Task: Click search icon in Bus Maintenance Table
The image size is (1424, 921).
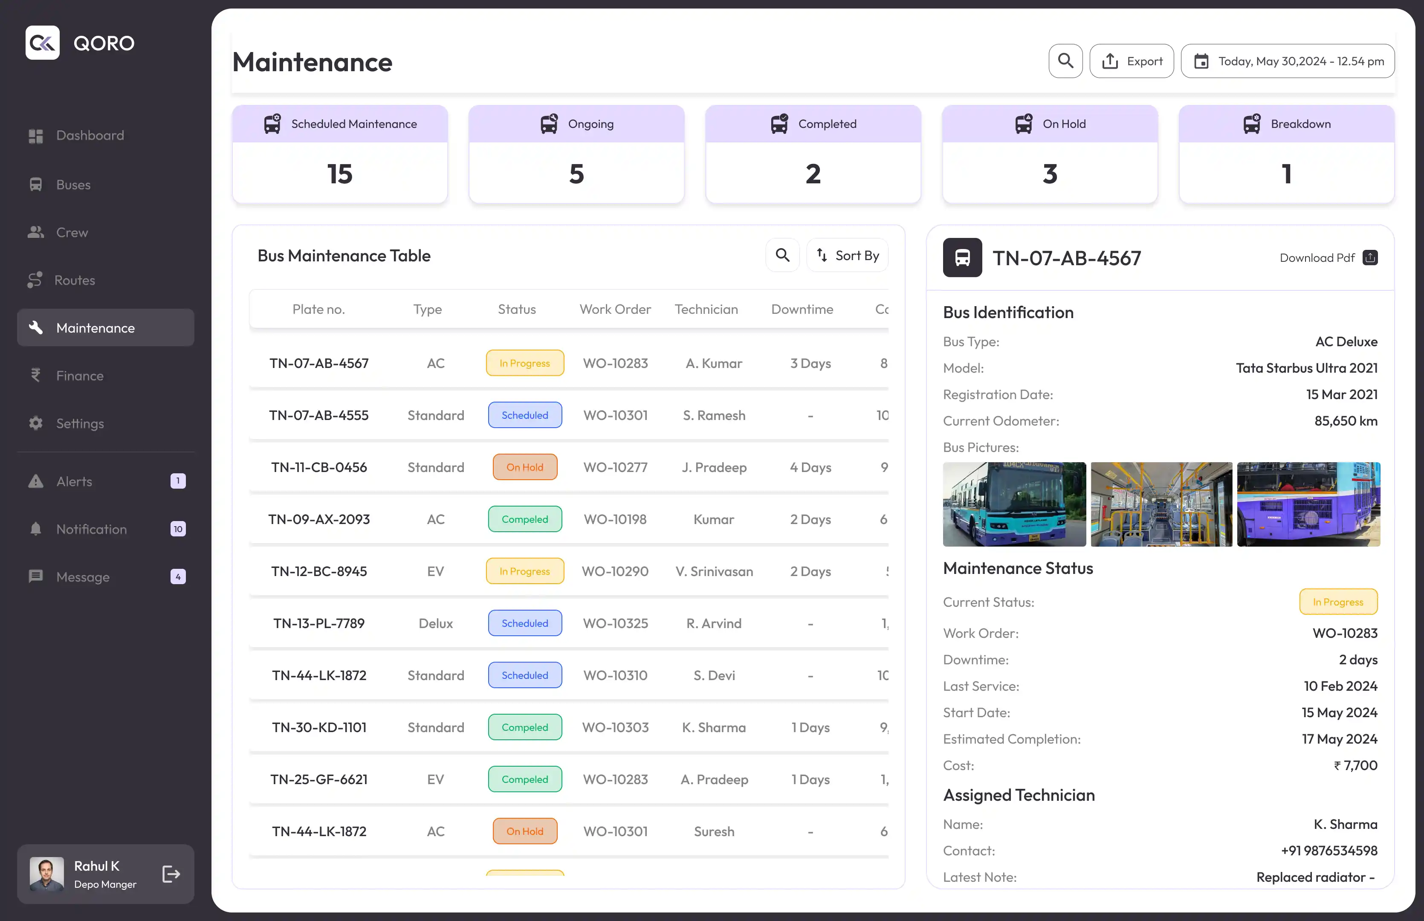Action: pyautogui.click(x=782, y=255)
